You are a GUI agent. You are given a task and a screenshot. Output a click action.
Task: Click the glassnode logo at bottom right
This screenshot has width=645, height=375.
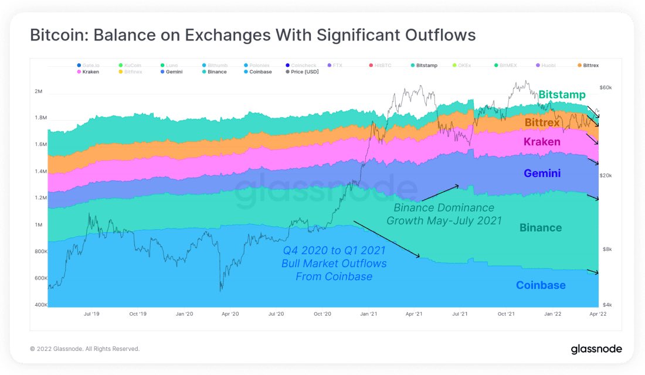click(x=596, y=349)
